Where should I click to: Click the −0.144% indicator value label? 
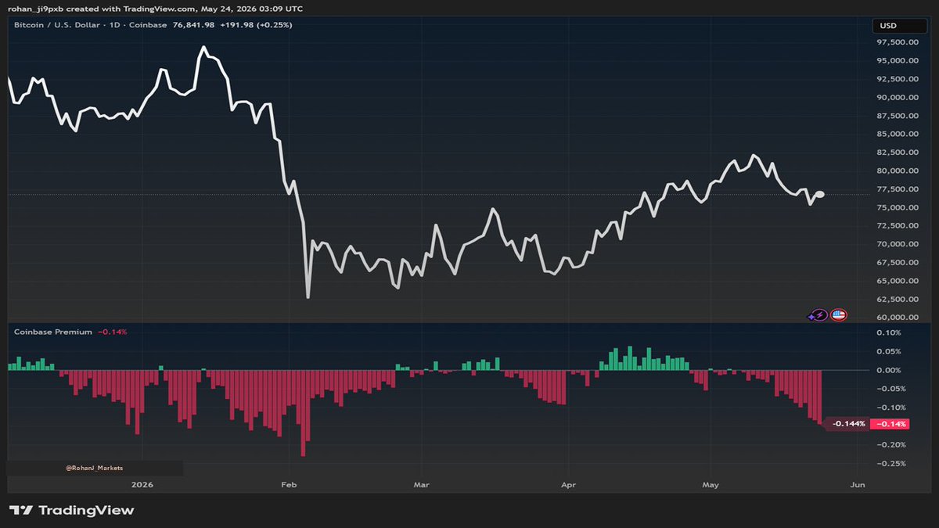click(x=847, y=424)
